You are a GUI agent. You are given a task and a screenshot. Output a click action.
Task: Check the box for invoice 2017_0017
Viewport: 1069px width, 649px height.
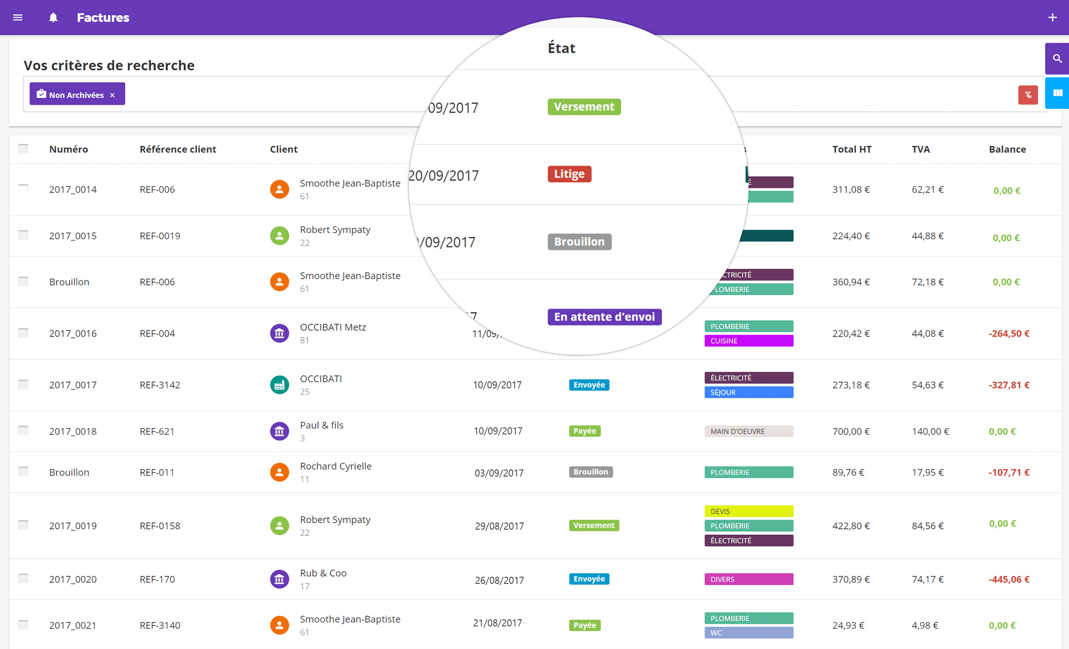coord(23,384)
